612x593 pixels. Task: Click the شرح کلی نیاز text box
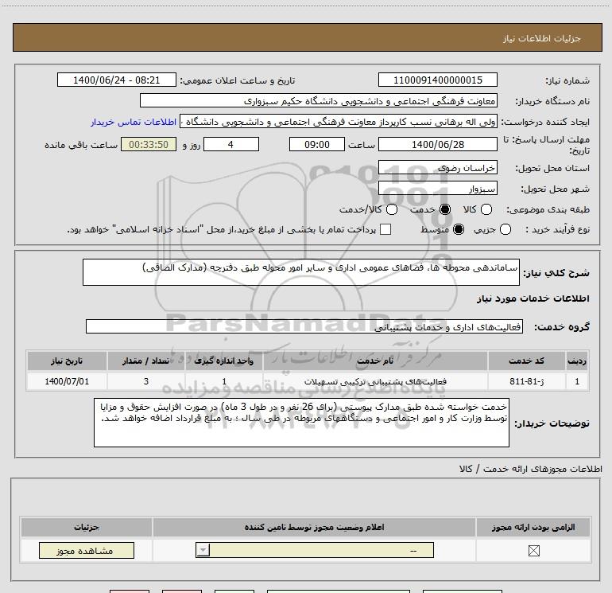pos(301,272)
